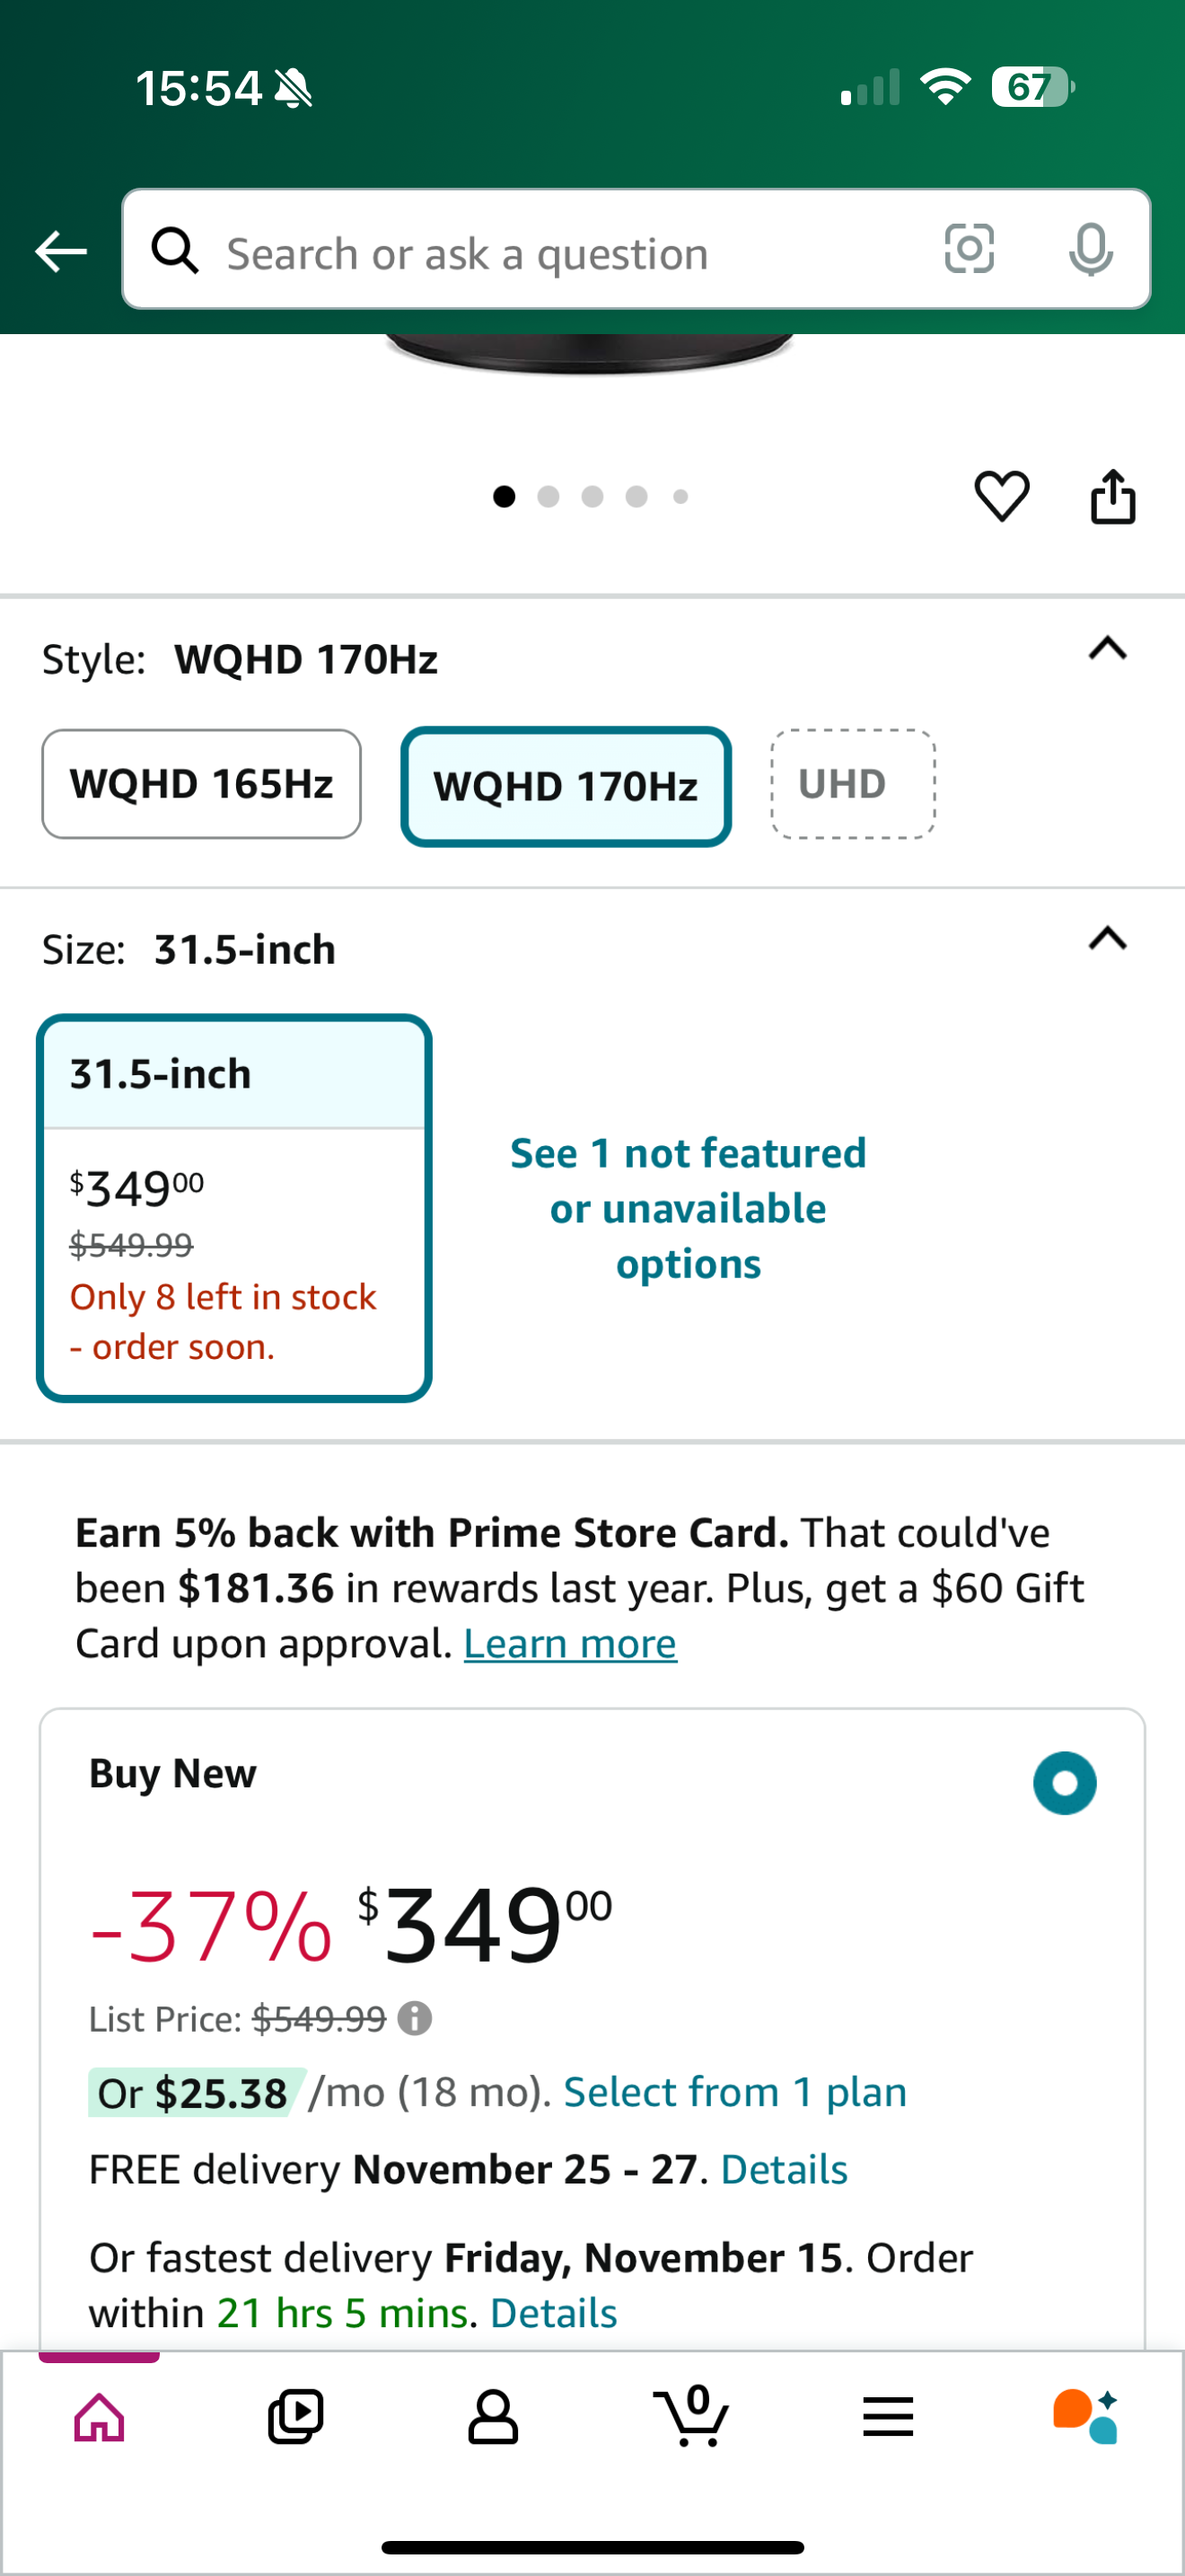1185x2576 pixels.
Task: Tap the second image carousel dot
Action: coord(549,497)
